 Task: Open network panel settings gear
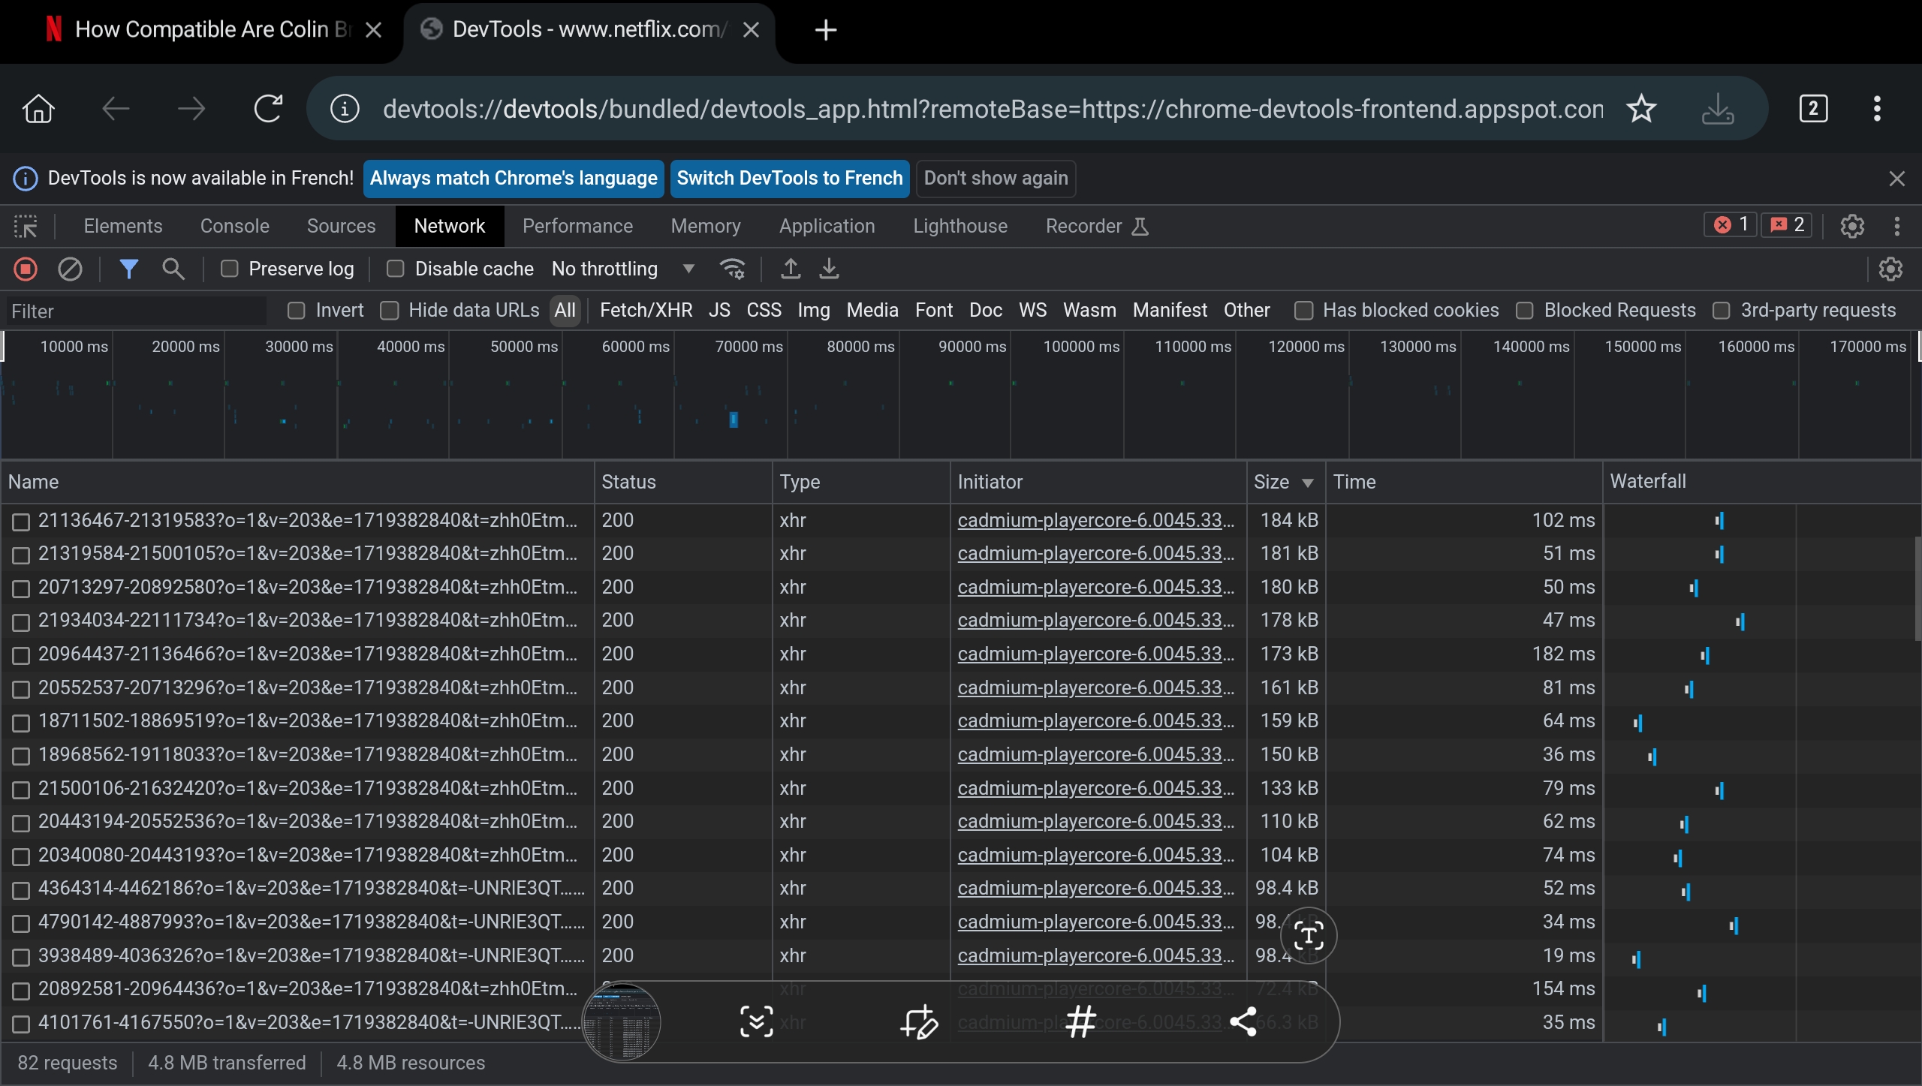pyautogui.click(x=1890, y=269)
